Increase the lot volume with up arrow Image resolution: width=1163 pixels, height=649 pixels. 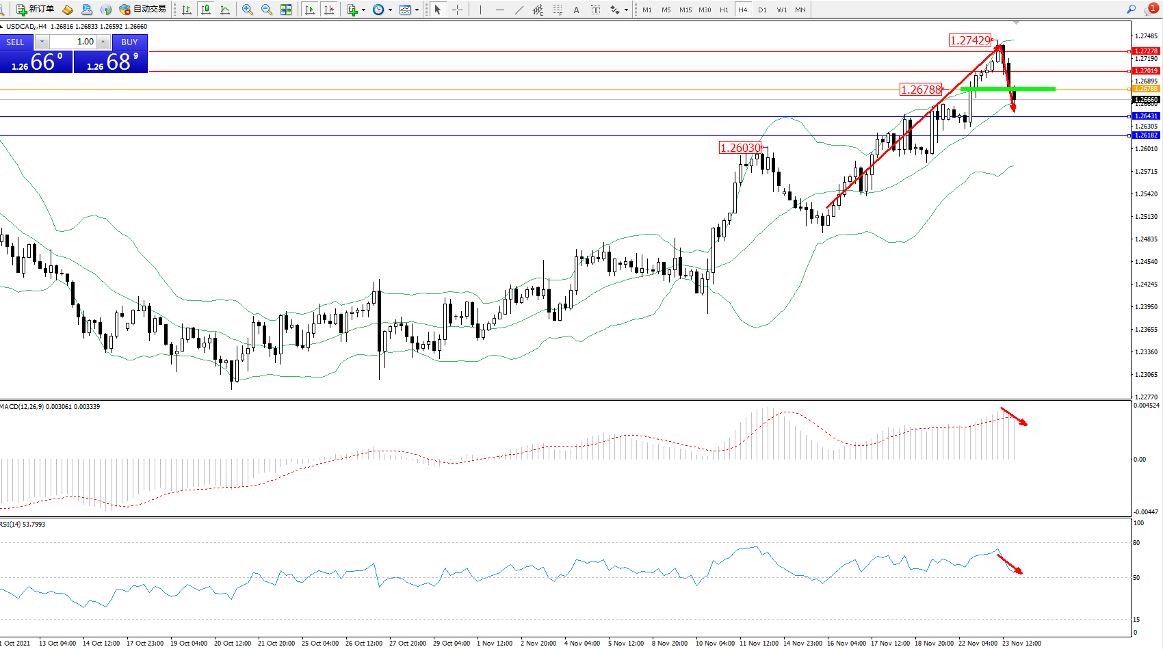pos(103,42)
